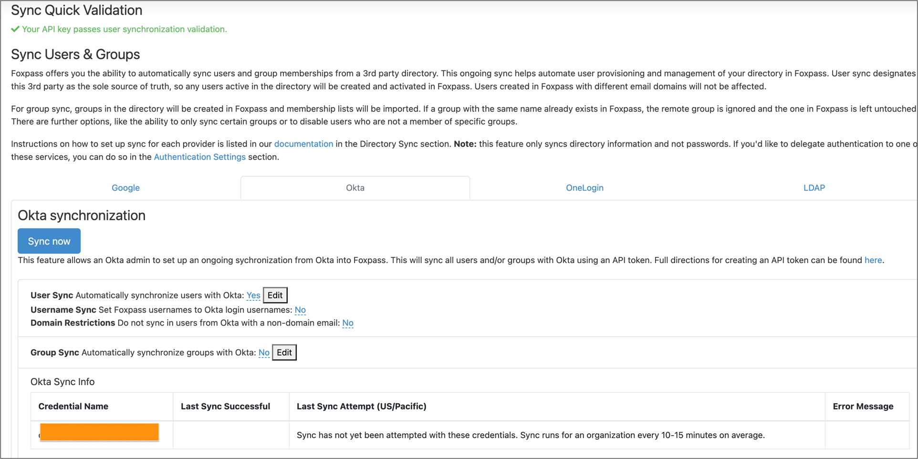Toggle the Domain Restrictions 'No' value
The height and width of the screenshot is (459, 918).
tap(348, 323)
